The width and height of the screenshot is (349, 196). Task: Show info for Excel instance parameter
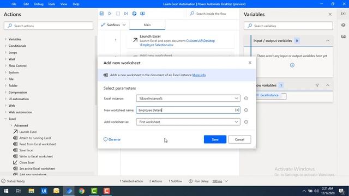246,99
